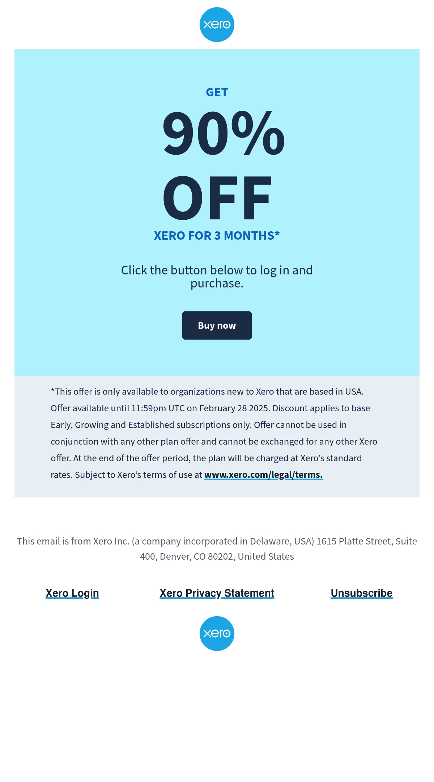Click the Unsubscribe link
The height and width of the screenshot is (782, 434).
tap(362, 593)
